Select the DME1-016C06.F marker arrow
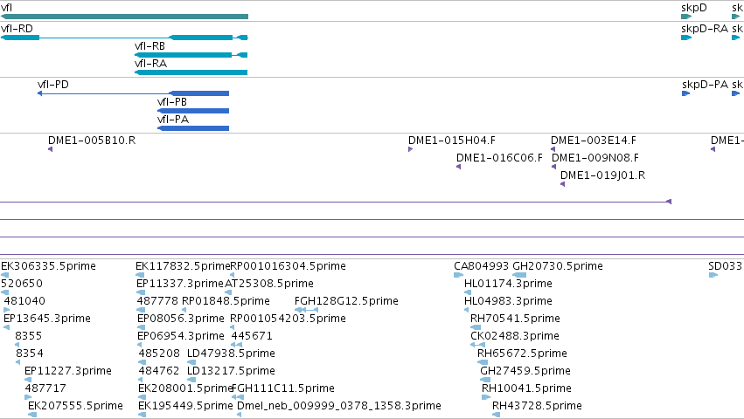The image size is (744, 419). click(x=459, y=167)
